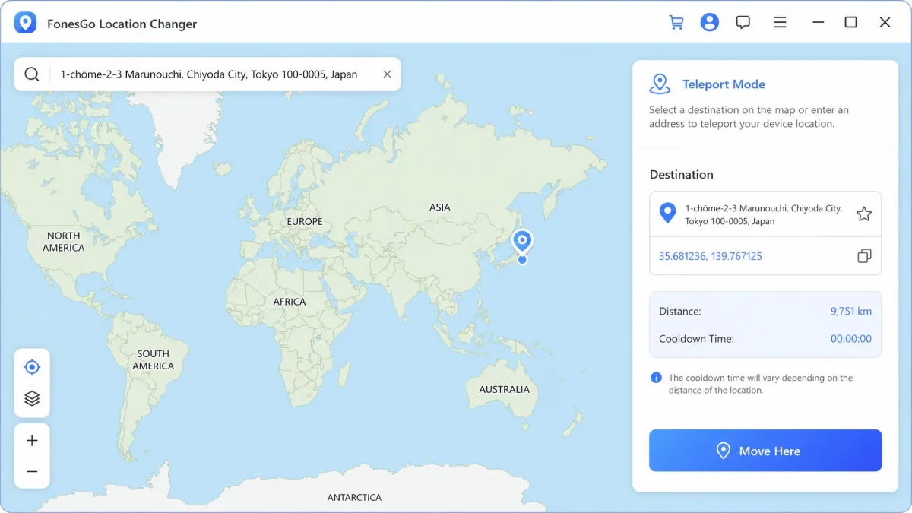Click the SOUTH AMERICA map label
This screenshot has height=513, width=912.
click(154, 359)
